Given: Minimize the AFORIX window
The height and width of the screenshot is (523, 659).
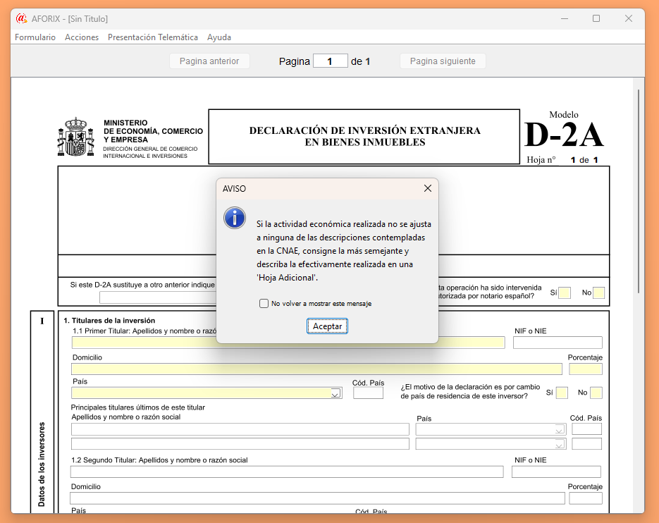Looking at the screenshot, I should (564, 18).
